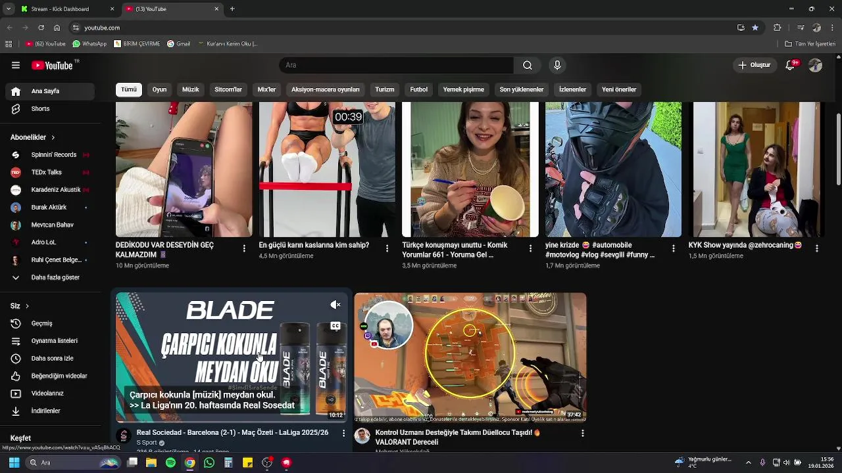Go to Ana Sayfa in sidebar

coord(51,91)
